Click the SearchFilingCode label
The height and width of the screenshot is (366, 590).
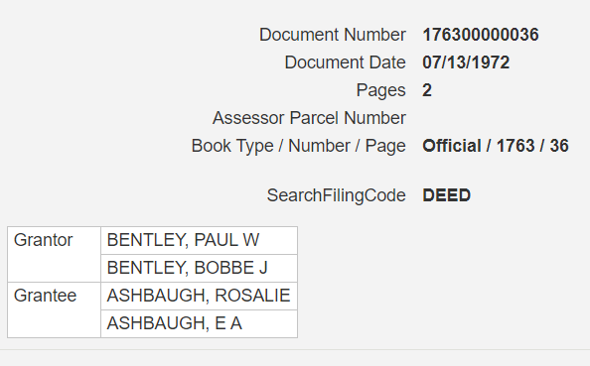(x=337, y=195)
